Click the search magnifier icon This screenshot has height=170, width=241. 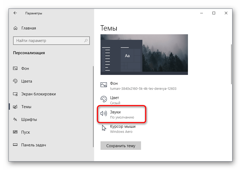tap(86, 41)
